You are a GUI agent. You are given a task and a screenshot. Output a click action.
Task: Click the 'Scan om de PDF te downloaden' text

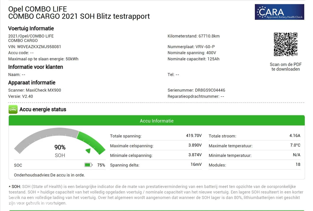(285, 67)
